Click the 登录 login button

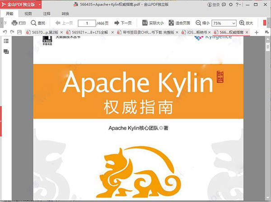214,5
